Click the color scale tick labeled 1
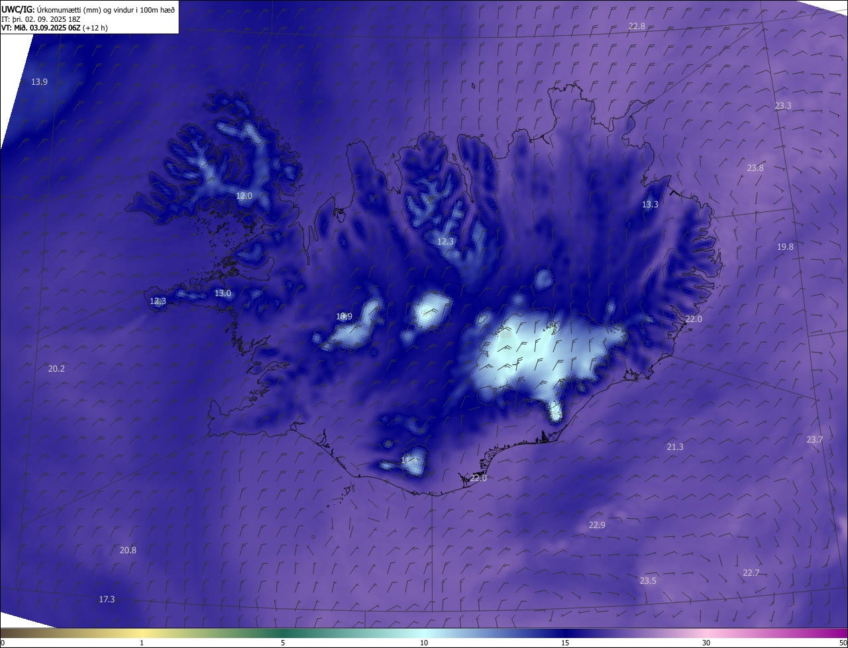 tap(142, 643)
